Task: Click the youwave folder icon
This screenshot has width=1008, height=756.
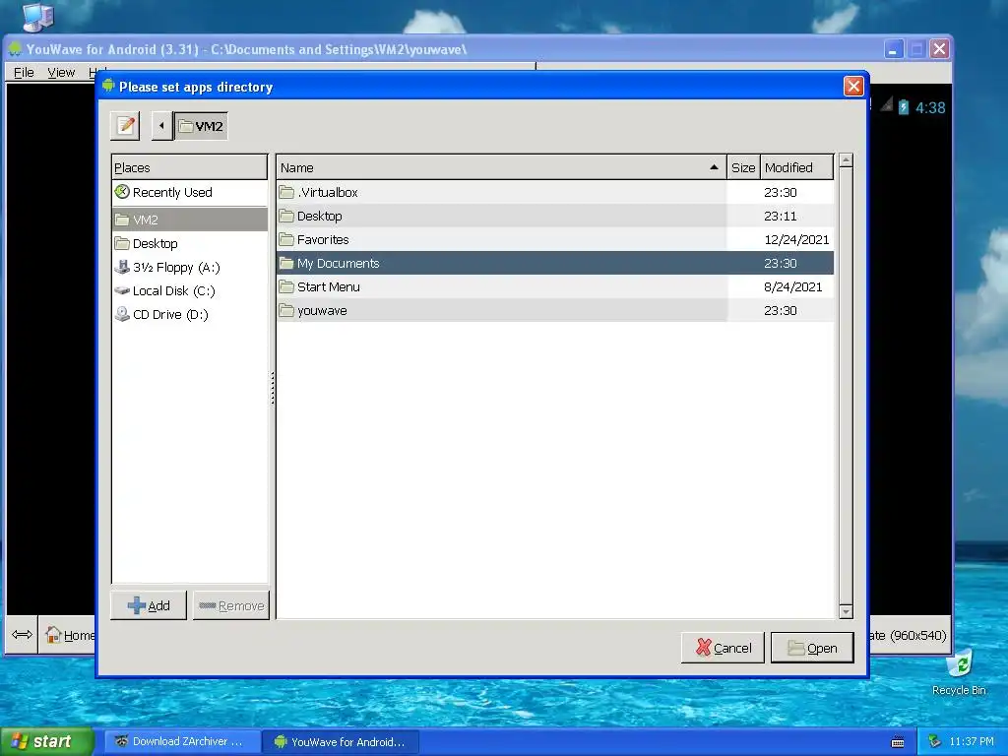Action: (x=286, y=310)
